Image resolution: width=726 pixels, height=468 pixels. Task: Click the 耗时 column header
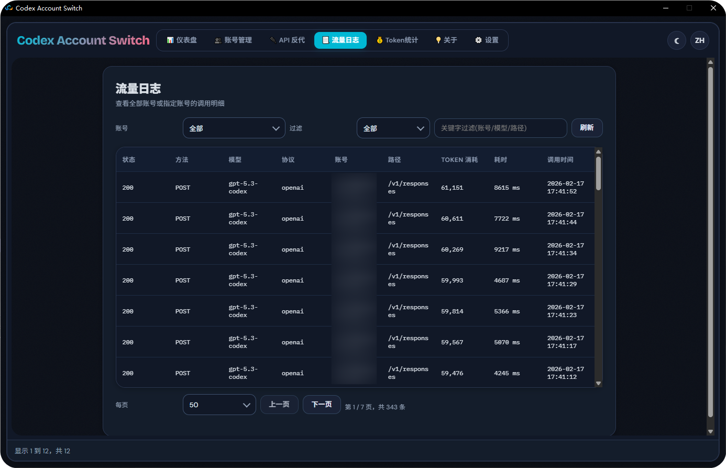coord(501,160)
